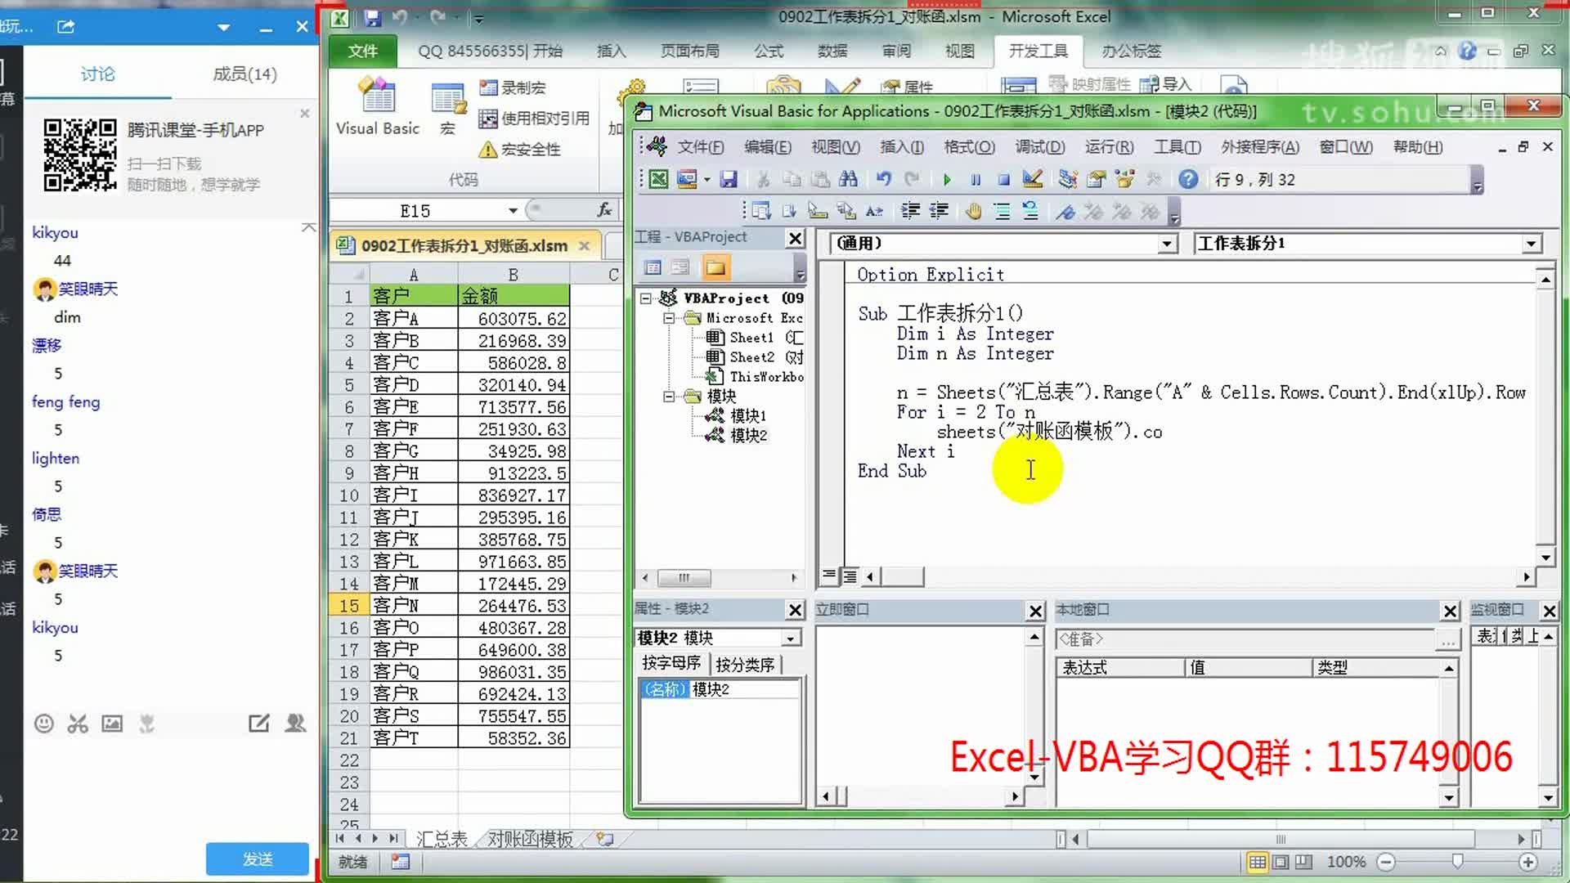Open Object Browser icon in VBA toolbar
Image resolution: width=1570 pixels, height=883 pixels.
pos(1125,179)
